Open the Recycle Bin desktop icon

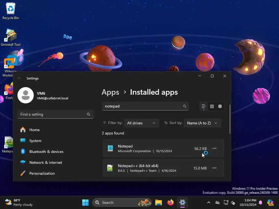point(11,11)
